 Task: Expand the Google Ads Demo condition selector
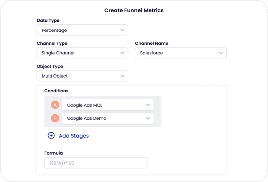(108, 118)
